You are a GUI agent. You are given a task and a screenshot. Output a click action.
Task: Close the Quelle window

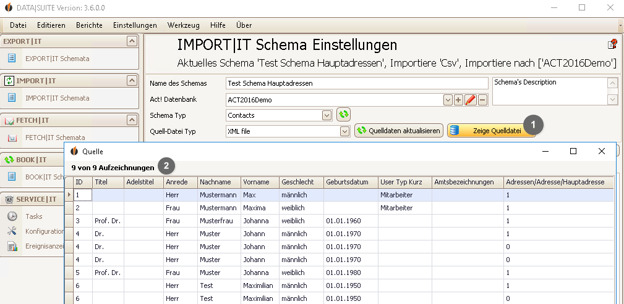point(601,151)
